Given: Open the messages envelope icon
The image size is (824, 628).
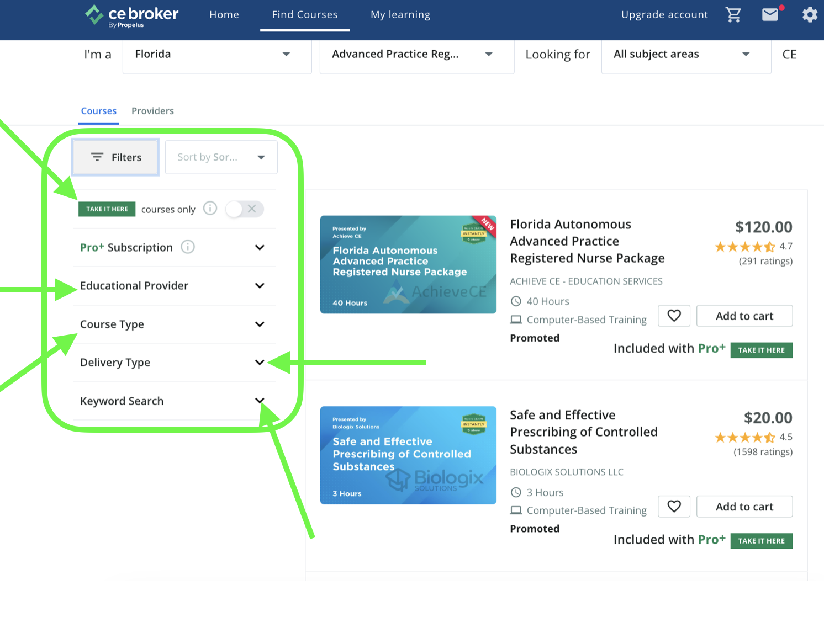Looking at the screenshot, I should (x=770, y=15).
